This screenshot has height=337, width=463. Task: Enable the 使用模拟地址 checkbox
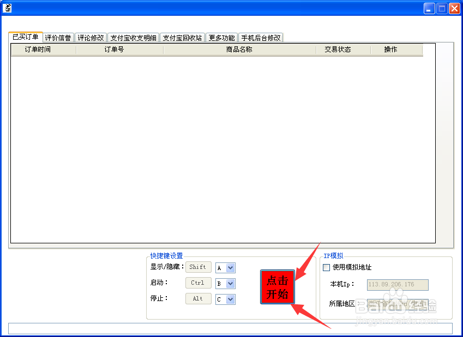[326, 267]
